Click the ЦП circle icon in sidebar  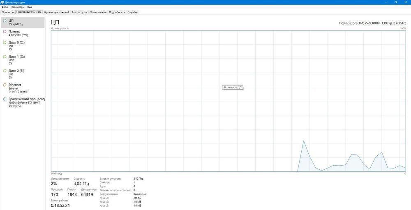(x=5, y=21)
